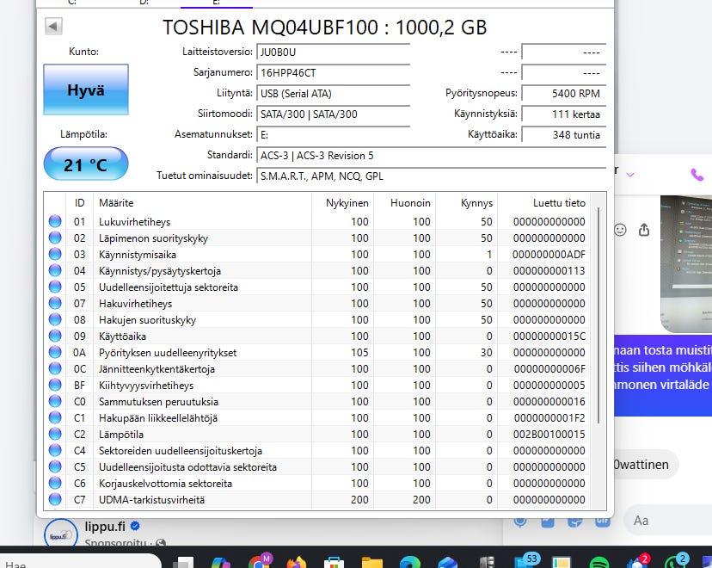Click the Siirtomoodi field SATA/300
Screen dimensions: 712x568
[334, 114]
